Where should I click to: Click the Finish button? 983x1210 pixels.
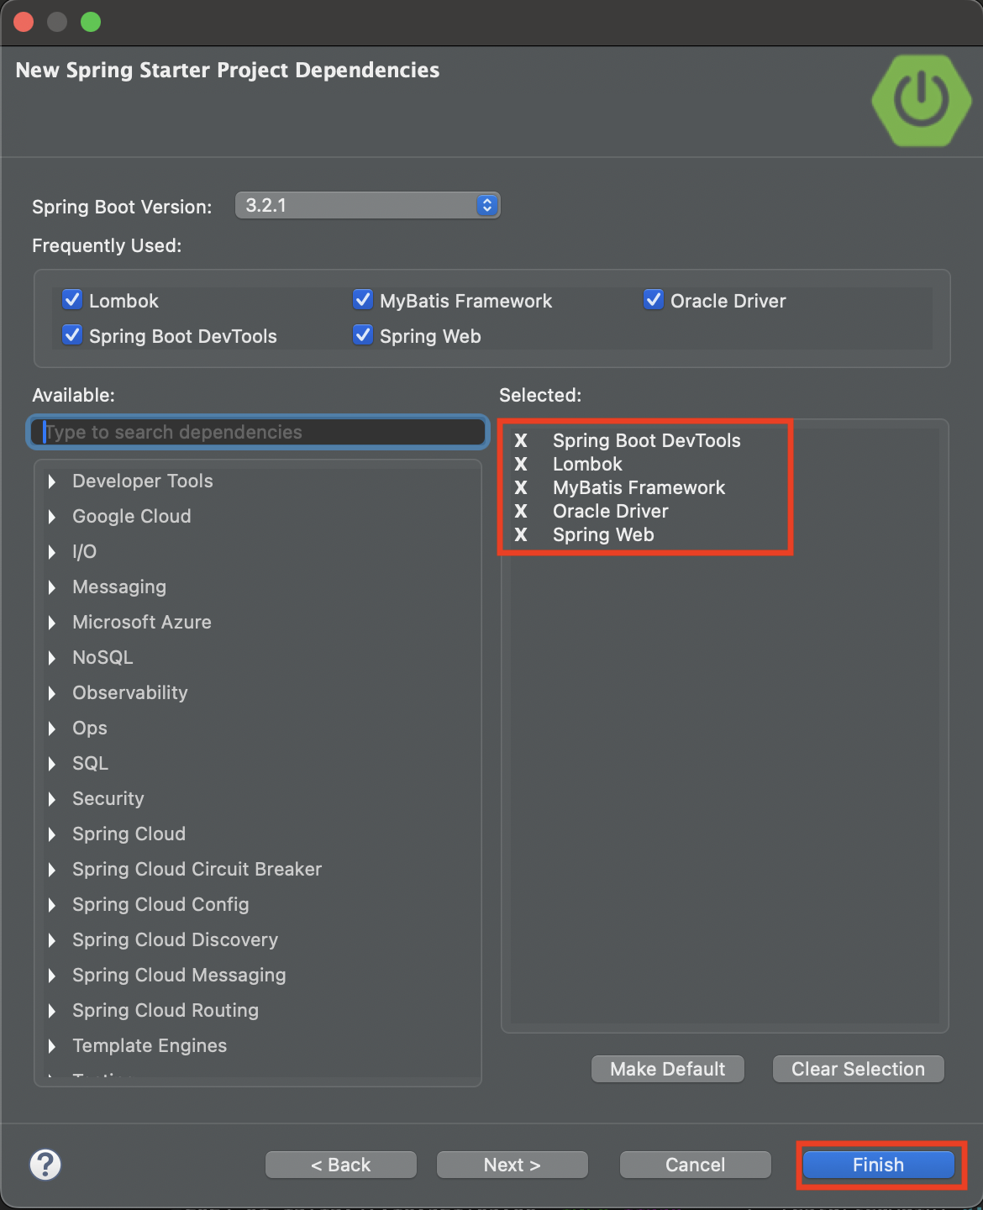879,1165
